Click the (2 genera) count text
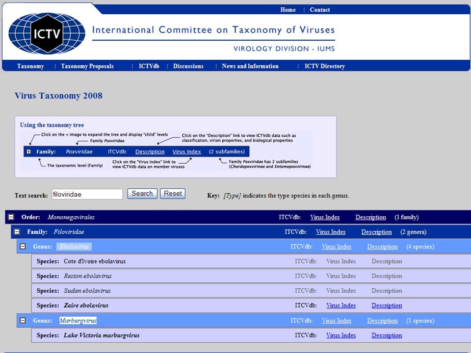 click(413, 232)
